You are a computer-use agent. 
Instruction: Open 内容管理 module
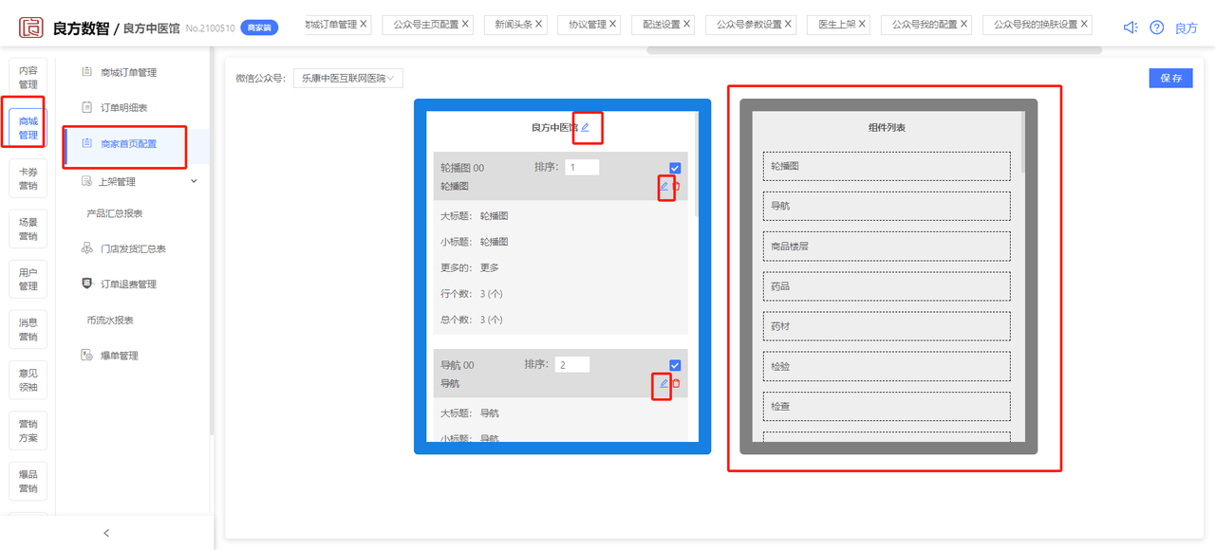(28, 78)
